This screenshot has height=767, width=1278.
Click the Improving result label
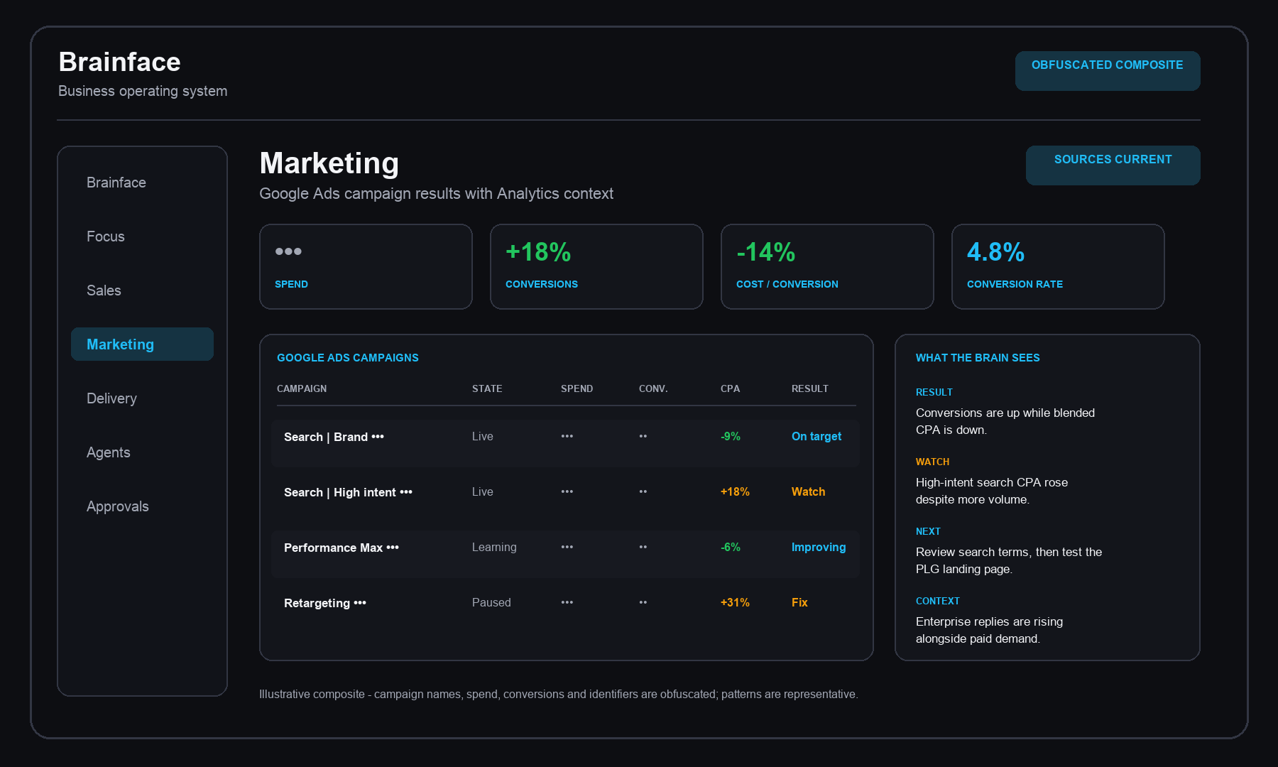click(x=819, y=547)
